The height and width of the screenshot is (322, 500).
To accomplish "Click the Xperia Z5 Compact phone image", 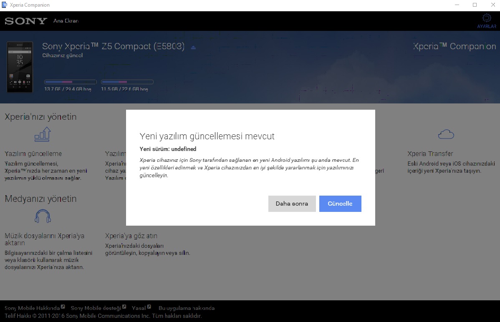I will (20, 67).
